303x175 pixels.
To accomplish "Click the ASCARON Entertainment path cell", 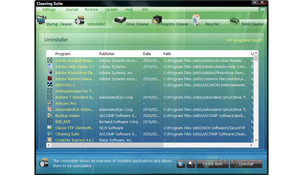I will pos(205,85).
